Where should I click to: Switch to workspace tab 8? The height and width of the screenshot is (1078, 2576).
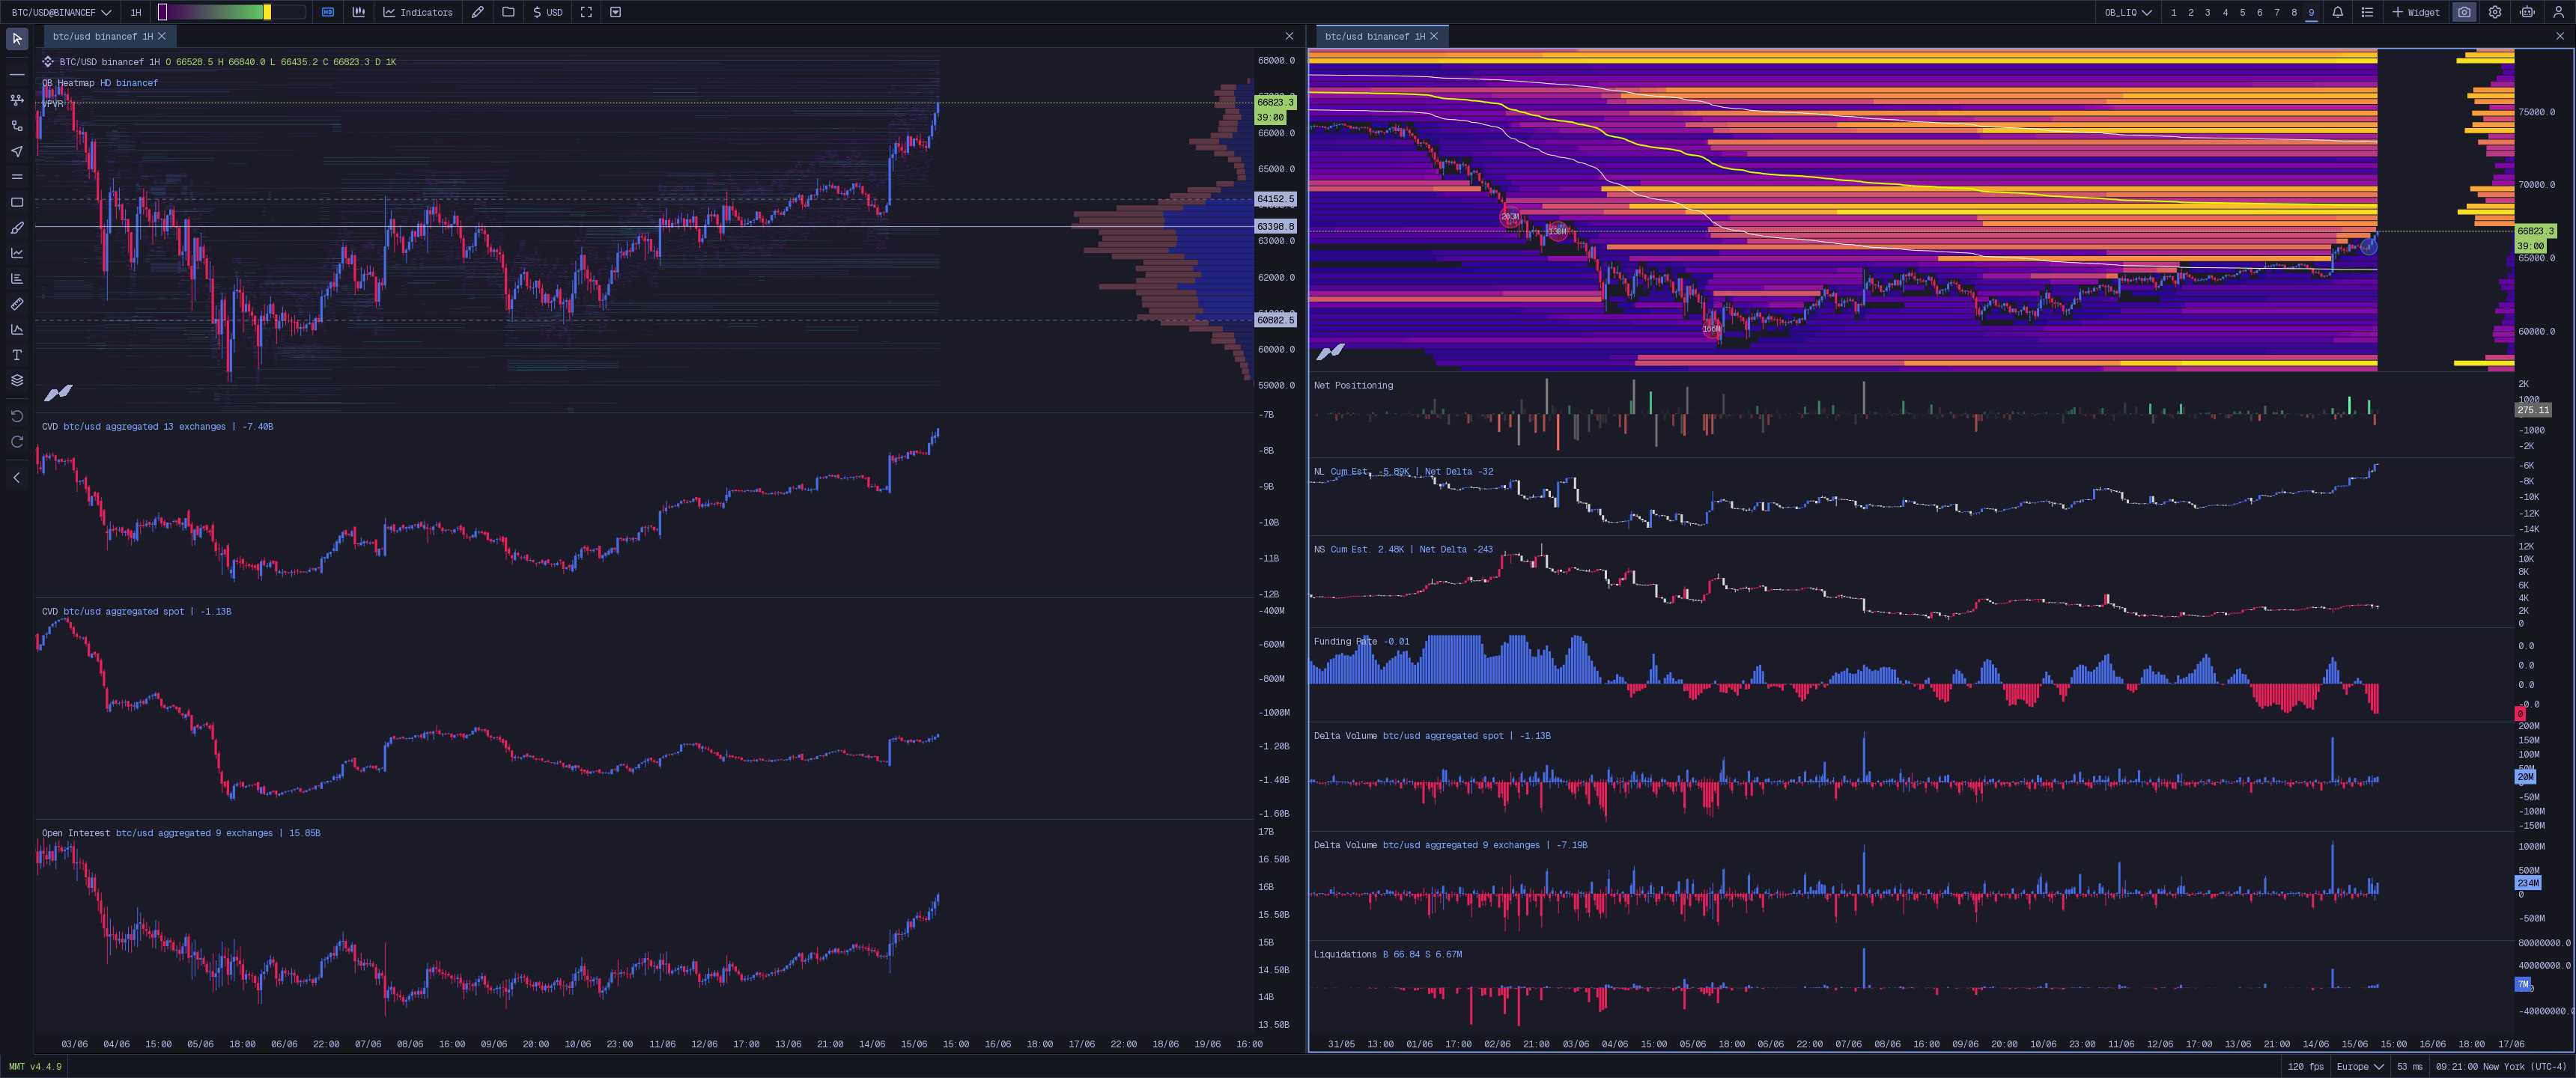(x=2294, y=12)
